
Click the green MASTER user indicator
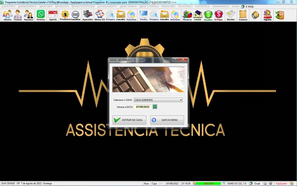point(208,183)
